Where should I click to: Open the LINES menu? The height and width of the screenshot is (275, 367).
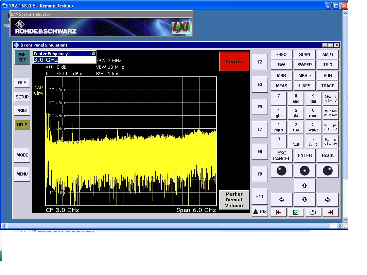click(304, 86)
